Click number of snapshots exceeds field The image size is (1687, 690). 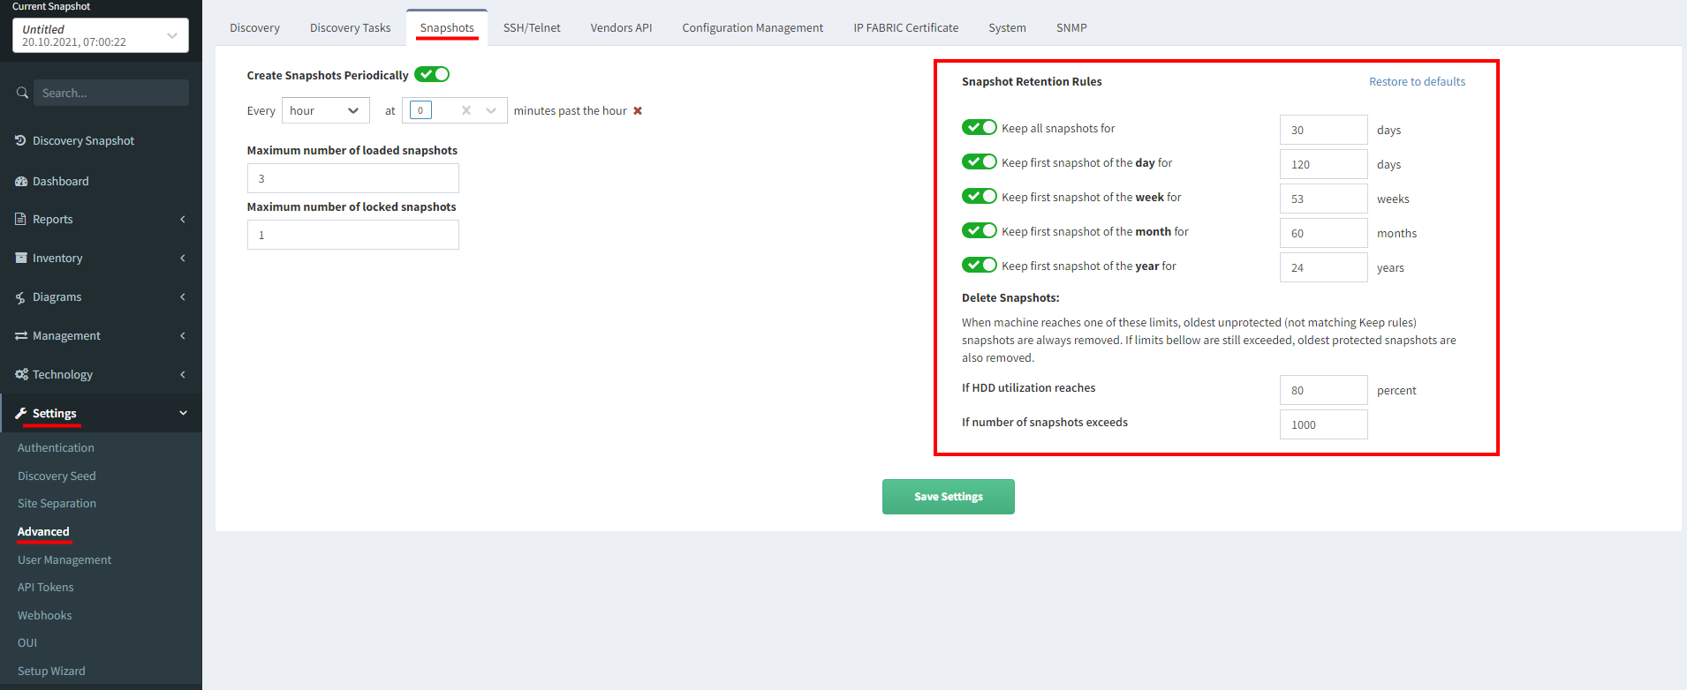(1324, 424)
